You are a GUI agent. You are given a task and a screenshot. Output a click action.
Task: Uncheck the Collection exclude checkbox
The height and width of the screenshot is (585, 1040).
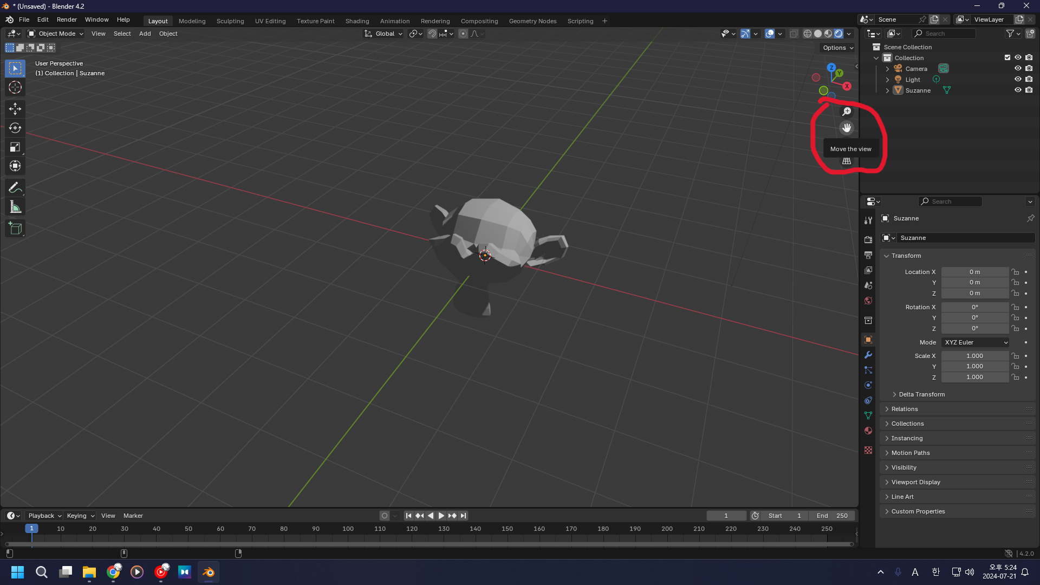(x=1007, y=57)
